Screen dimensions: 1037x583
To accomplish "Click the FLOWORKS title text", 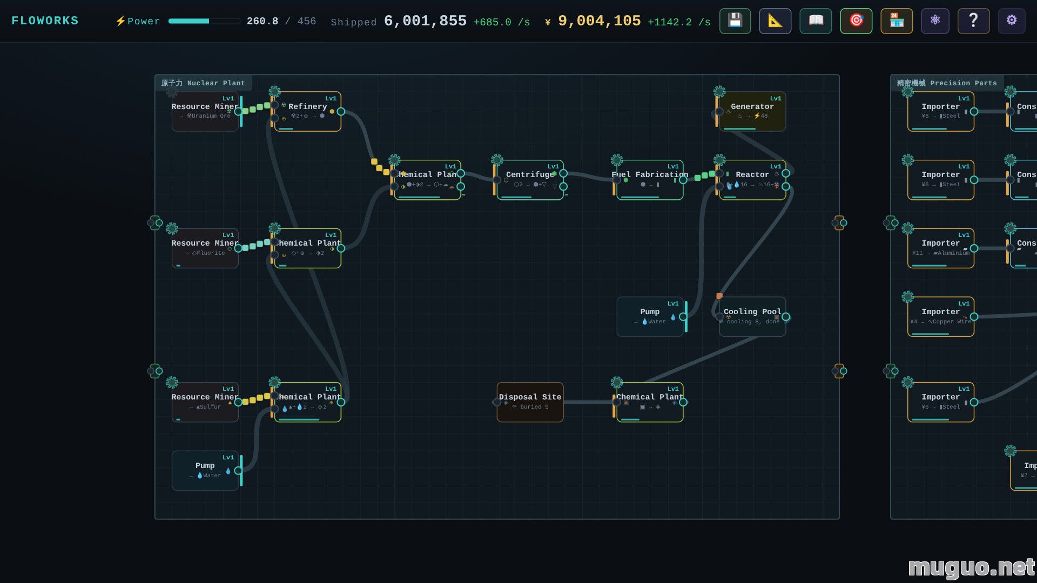I will point(45,21).
